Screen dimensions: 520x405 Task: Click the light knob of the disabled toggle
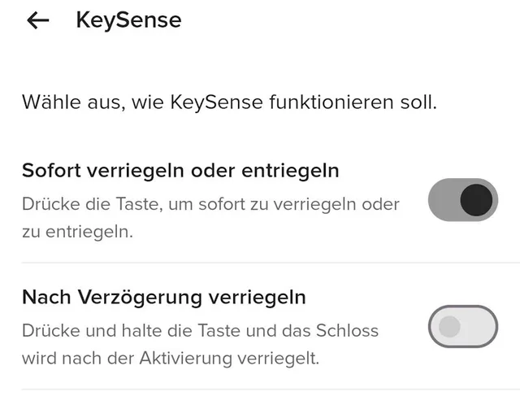tap(448, 326)
